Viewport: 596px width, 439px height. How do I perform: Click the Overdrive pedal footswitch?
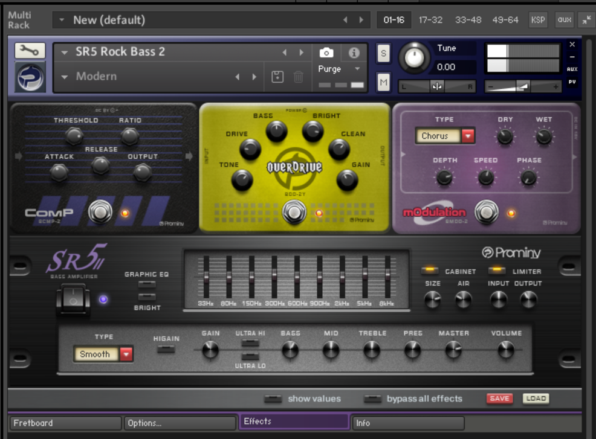click(294, 212)
